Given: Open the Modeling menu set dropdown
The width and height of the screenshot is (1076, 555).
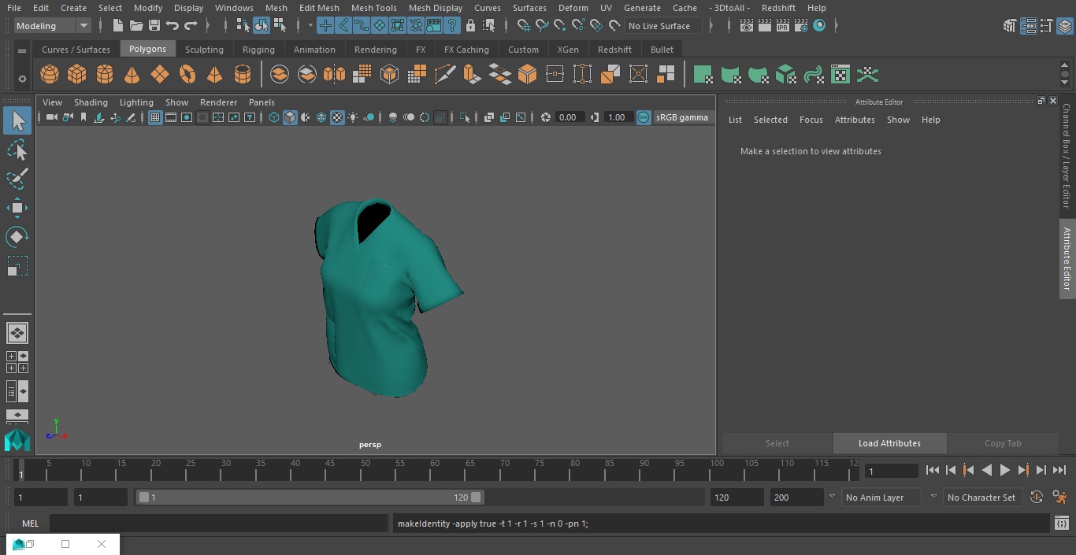Looking at the screenshot, I should pyautogui.click(x=53, y=26).
